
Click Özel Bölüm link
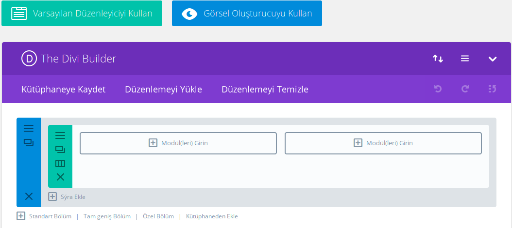click(158, 216)
